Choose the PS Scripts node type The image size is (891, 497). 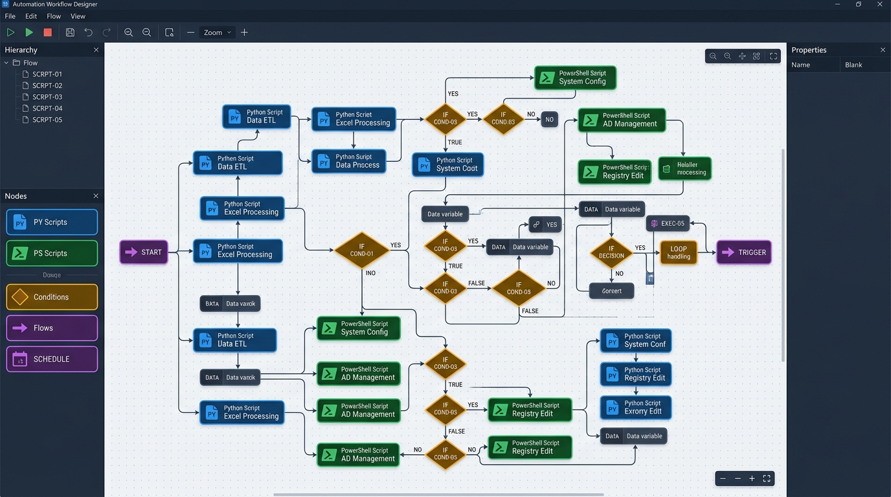[52, 253]
